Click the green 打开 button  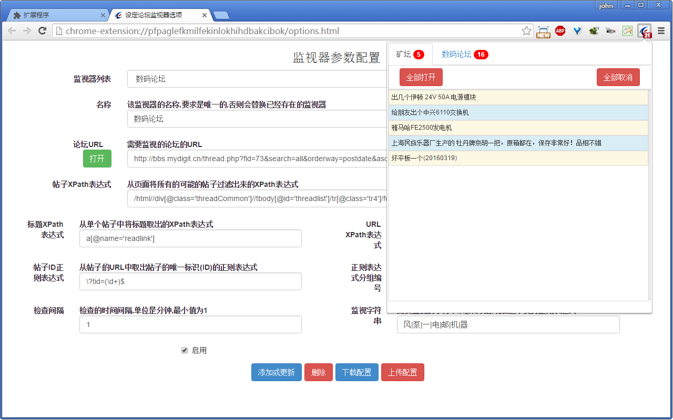pos(97,159)
